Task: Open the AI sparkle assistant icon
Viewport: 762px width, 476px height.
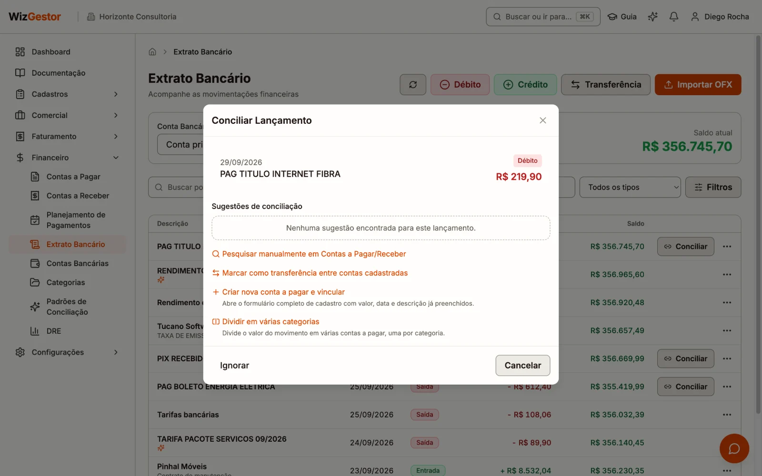Action: (x=652, y=17)
